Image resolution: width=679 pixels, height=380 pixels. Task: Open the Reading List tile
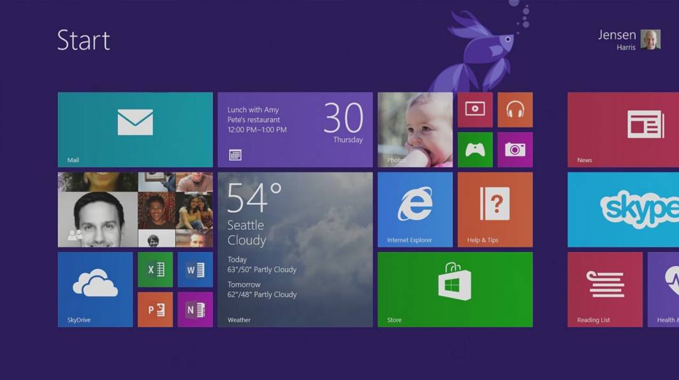coord(605,290)
